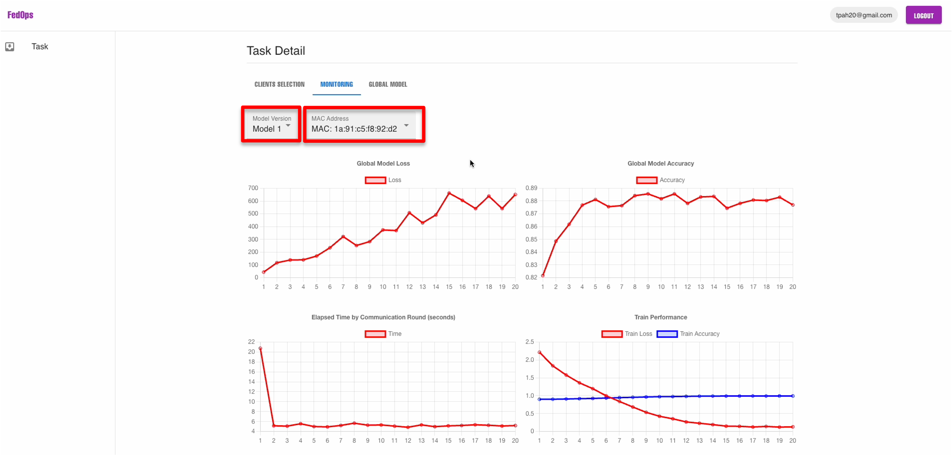
Task: Toggle the Train Loss legend swatch
Action: click(612, 334)
